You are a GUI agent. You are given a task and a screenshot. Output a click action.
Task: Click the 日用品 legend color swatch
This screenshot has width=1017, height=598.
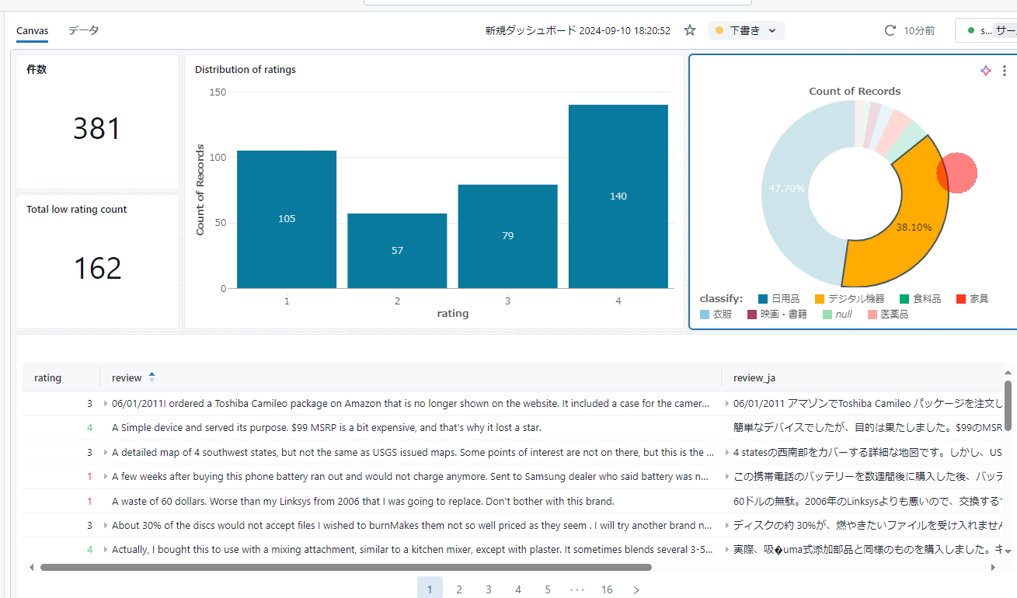[763, 299]
